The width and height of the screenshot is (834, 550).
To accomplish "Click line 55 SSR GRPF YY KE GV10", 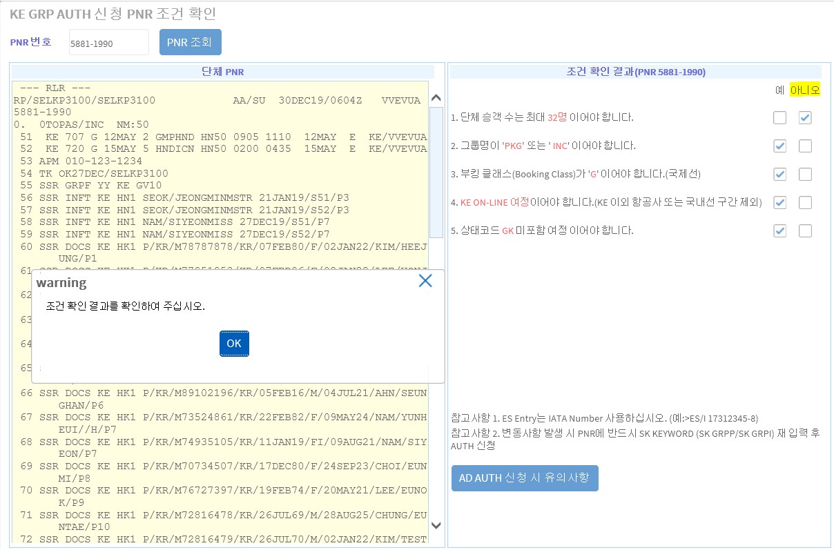I will point(90,185).
